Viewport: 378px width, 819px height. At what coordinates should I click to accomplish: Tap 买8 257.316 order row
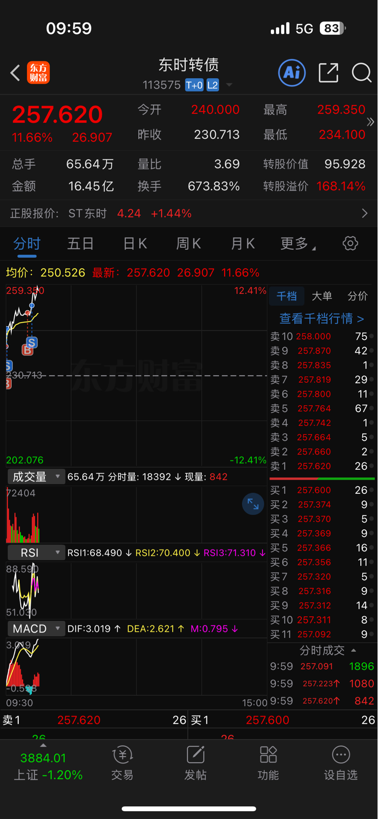[321, 591]
